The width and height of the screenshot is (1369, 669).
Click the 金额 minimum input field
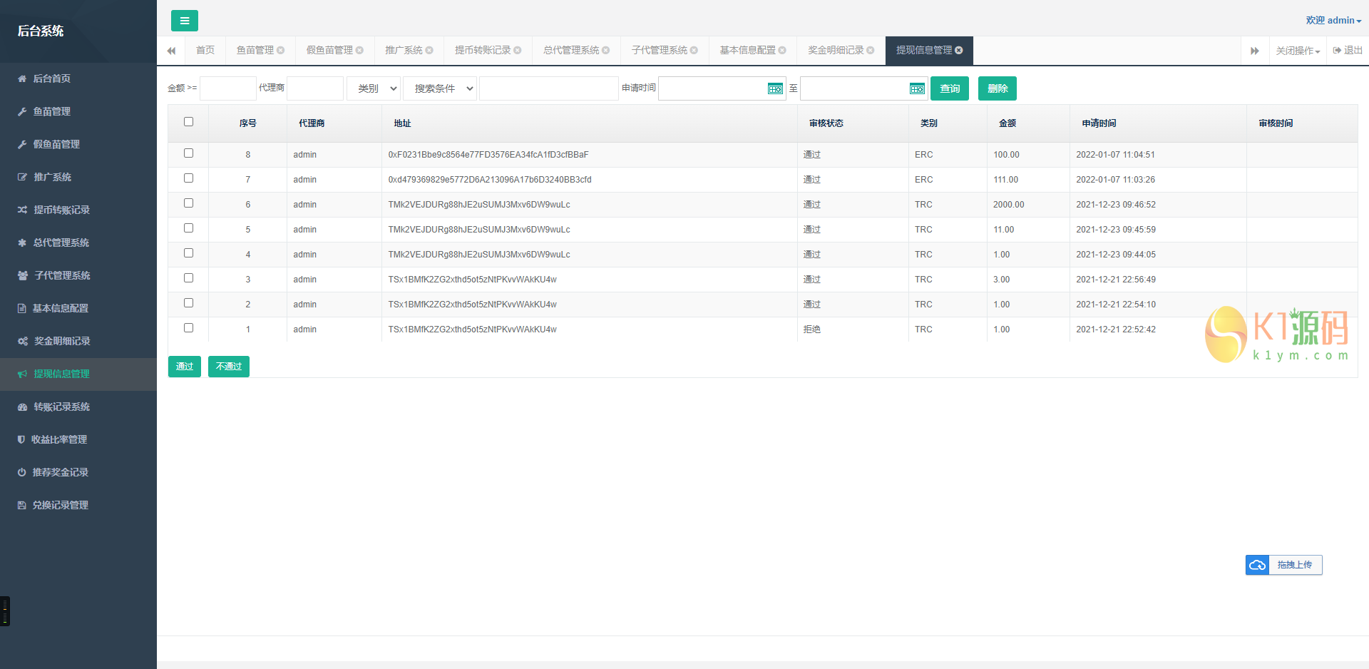[228, 88]
